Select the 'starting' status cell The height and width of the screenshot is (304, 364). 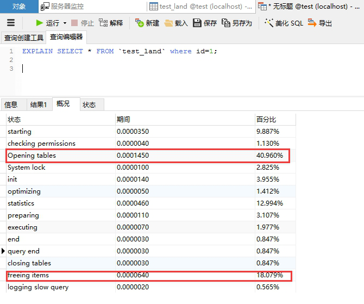(61, 132)
